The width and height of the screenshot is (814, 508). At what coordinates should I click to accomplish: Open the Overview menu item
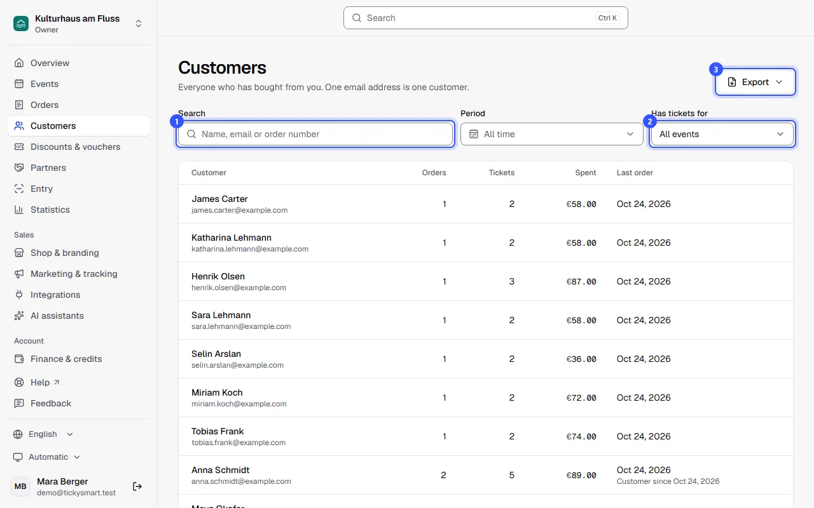(x=79, y=63)
